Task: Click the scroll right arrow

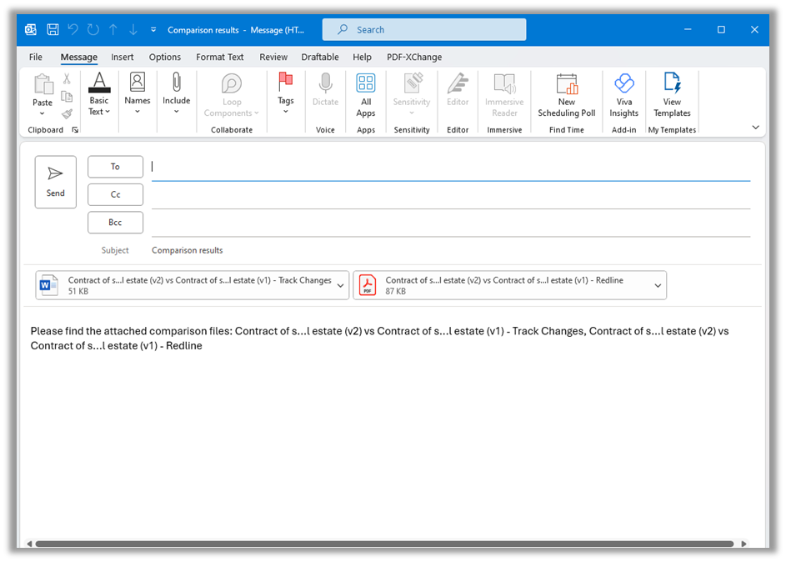Action: coord(743,544)
